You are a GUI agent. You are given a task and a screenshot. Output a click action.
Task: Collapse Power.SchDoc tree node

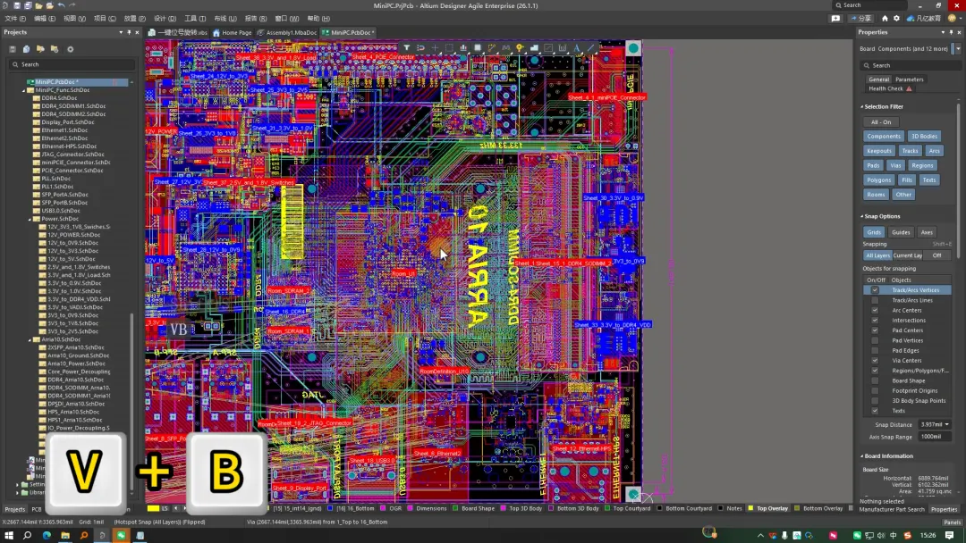coord(30,219)
